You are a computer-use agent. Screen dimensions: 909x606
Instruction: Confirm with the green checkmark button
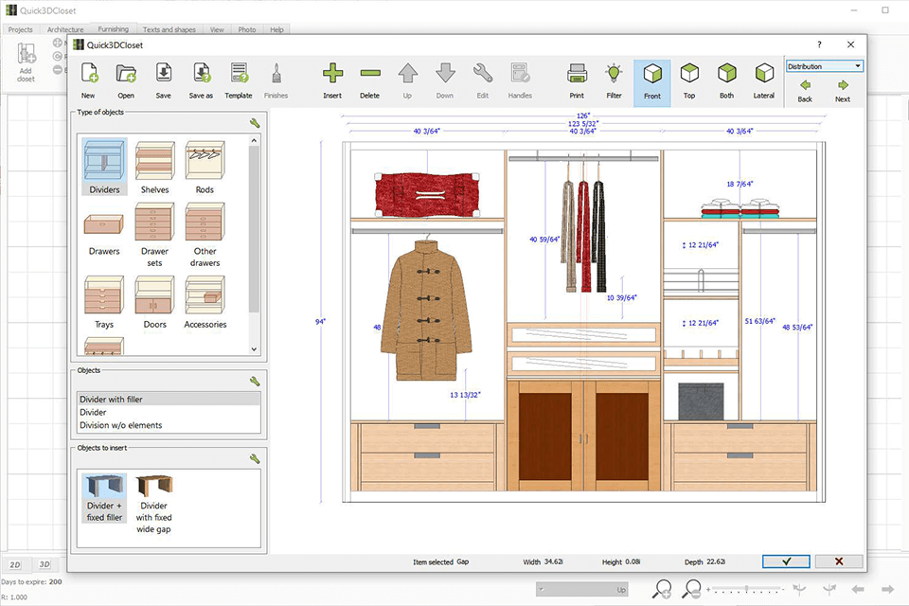[786, 561]
